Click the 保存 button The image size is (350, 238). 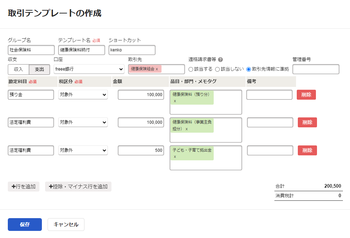tap(25, 225)
